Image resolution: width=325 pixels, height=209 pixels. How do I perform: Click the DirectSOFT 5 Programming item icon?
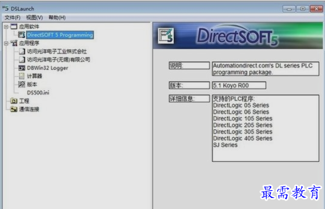[x=22, y=35]
